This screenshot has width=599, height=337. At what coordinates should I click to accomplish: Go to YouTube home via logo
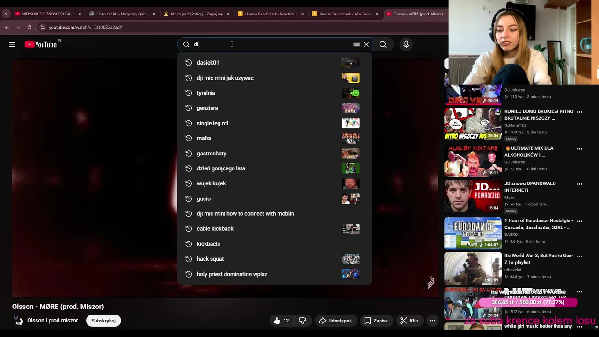pos(41,44)
